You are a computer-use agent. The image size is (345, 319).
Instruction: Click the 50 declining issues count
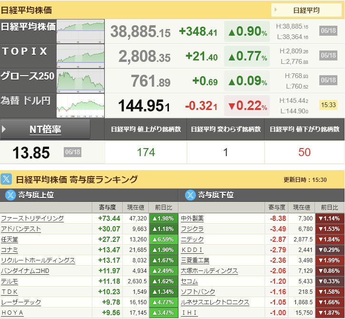[x=305, y=152]
